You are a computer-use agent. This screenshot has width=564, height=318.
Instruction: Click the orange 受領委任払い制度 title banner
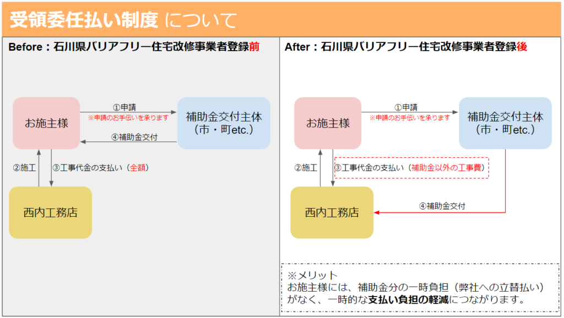[281, 20]
